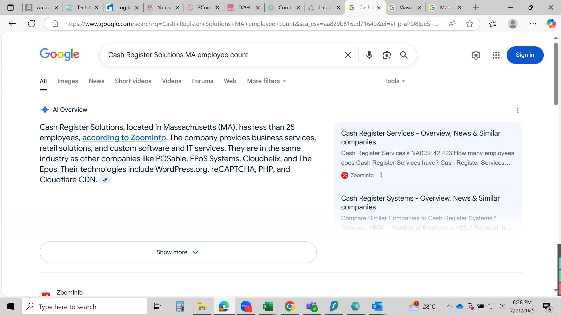Open the ZoomInfo search result

pyautogui.click(x=70, y=293)
